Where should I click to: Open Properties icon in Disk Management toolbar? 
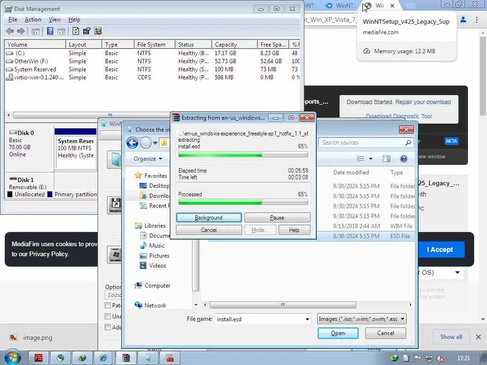87,31
